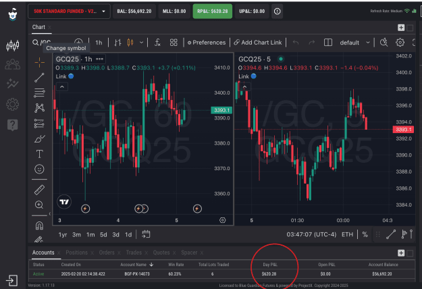The height and width of the screenshot is (289, 422).
Task: Click the TradingView logo on chart
Action: pyautogui.click(x=64, y=202)
